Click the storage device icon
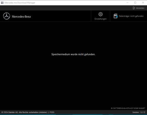 pos(116,16)
